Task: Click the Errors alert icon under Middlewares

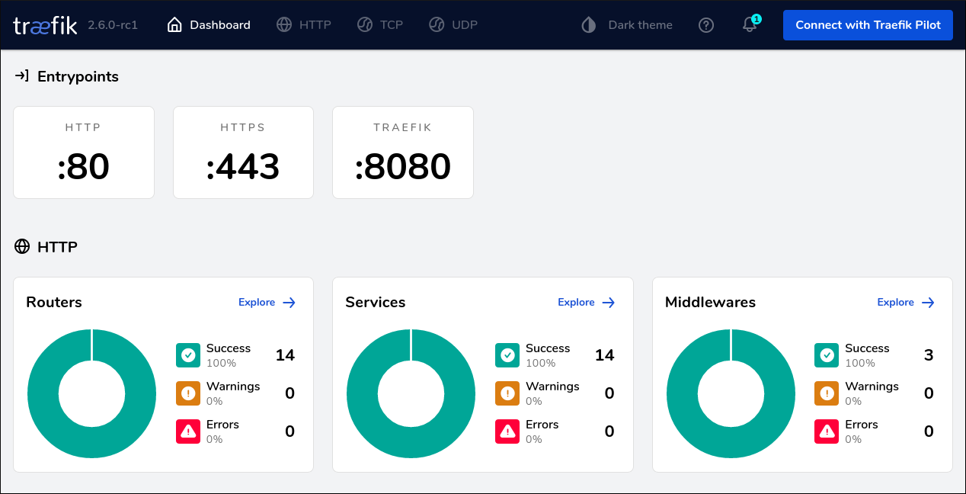Action: pos(827,431)
